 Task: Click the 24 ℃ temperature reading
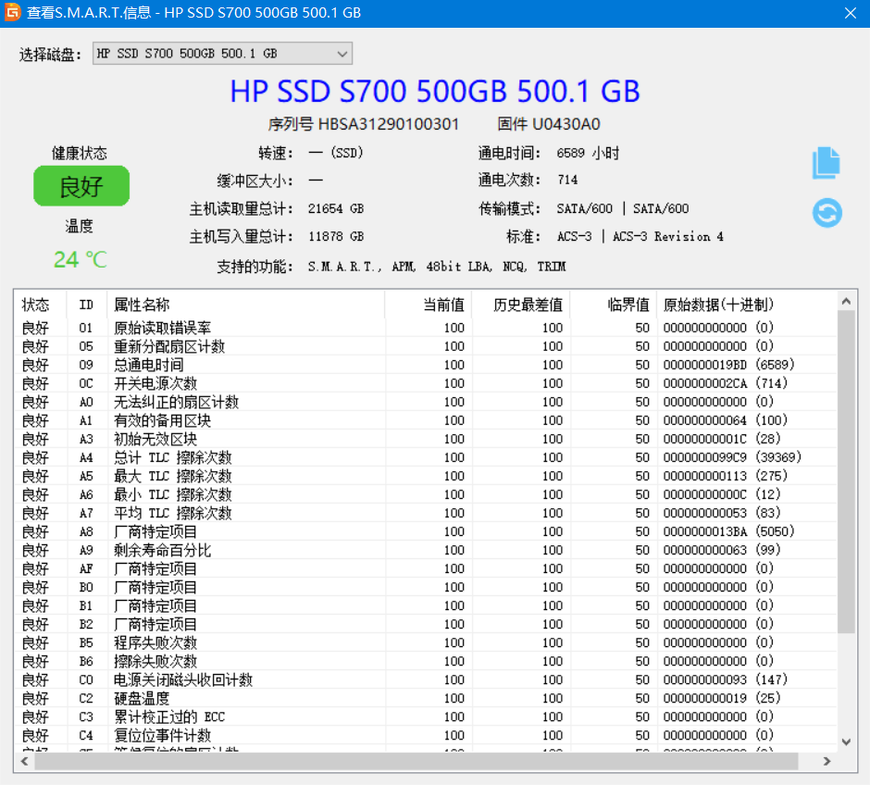(x=81, y=259)
